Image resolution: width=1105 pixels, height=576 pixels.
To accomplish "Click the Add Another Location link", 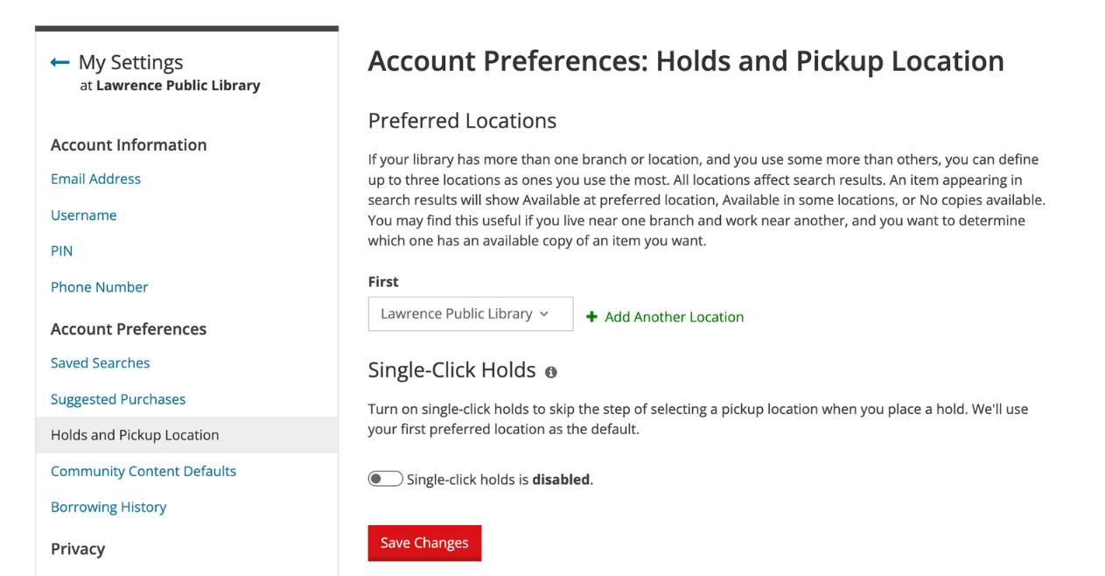I will (x=674, y=317).
